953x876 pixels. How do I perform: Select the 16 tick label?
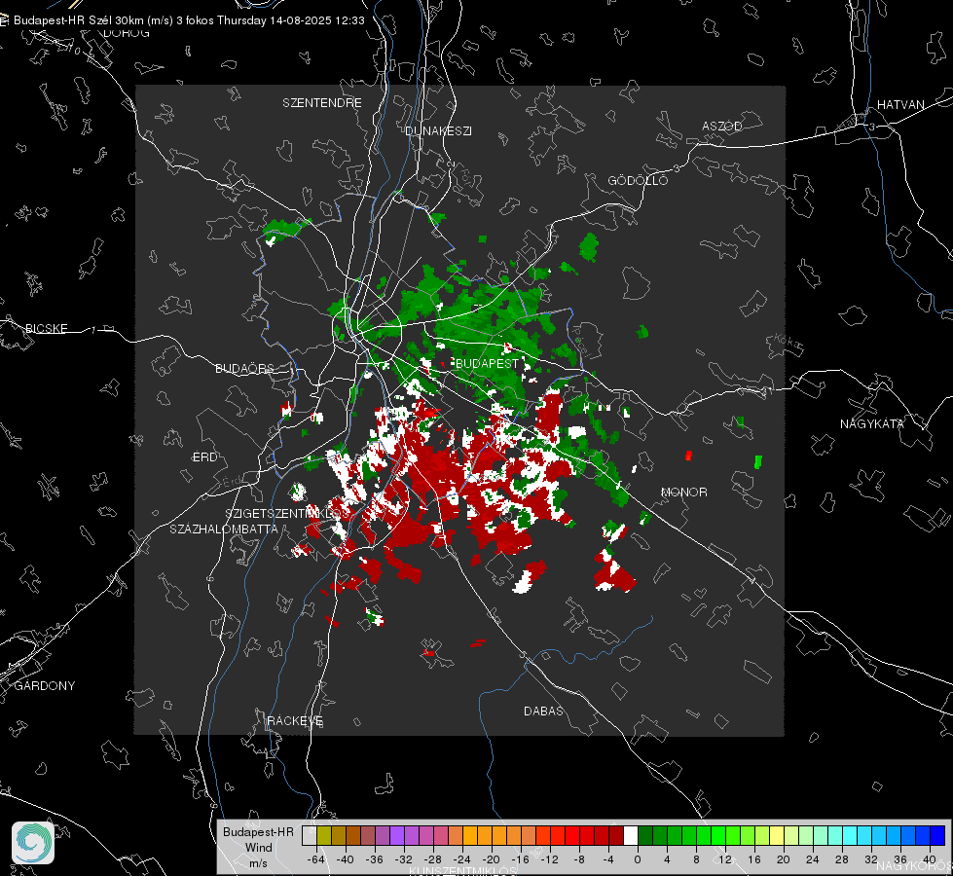[754, 859]
